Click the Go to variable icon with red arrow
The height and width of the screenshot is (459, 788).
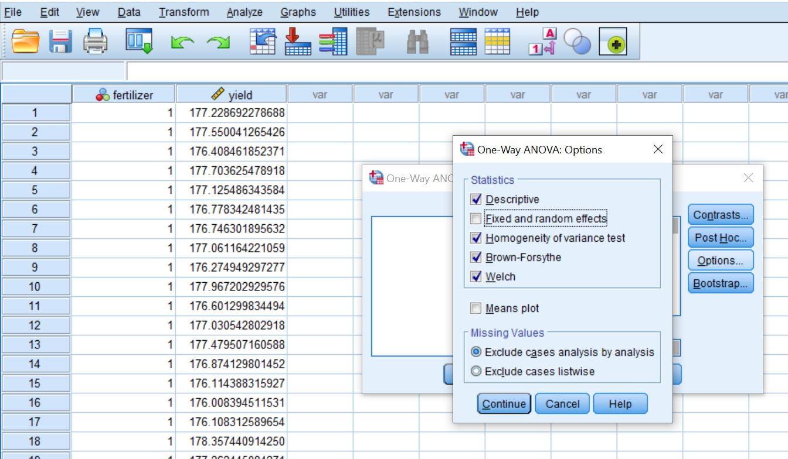(298, 43)
